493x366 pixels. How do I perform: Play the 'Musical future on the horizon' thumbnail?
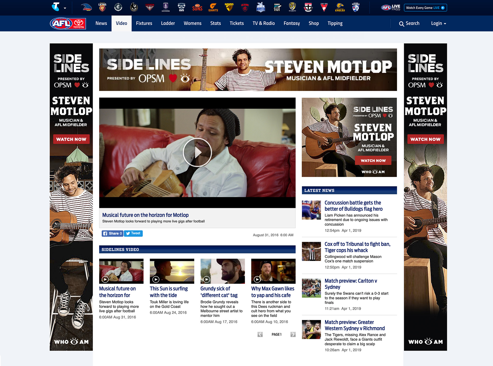point(121,271)
